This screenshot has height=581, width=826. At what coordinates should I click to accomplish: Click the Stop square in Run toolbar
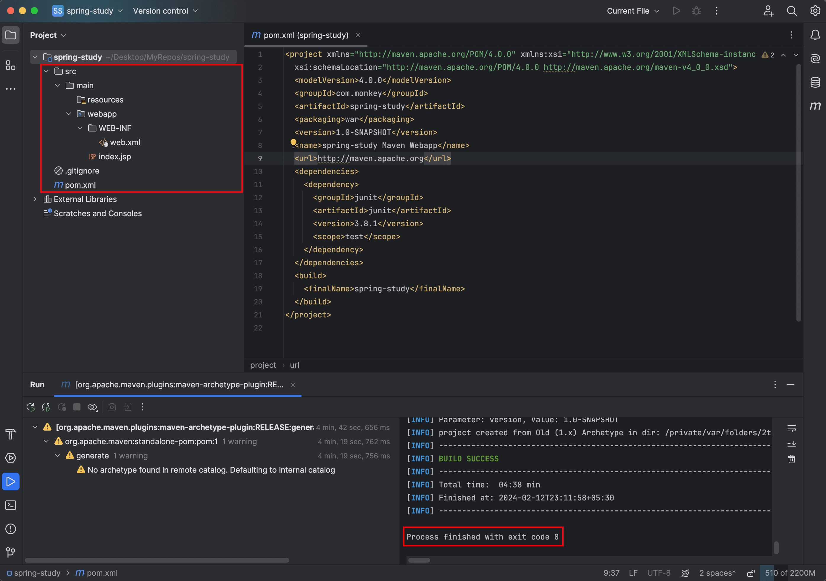click(77, 407)
